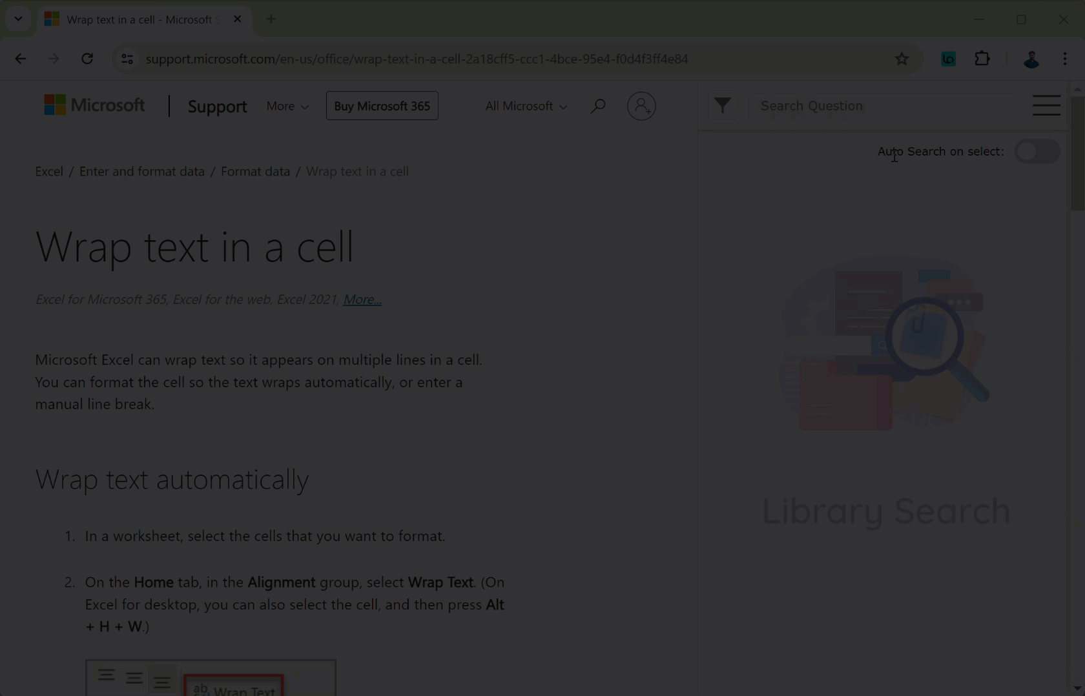Image resolution: width=1085 pixels, height=696 pixels.
Task: Click Buy Microsoft 365 button
Action: point(382,106)
